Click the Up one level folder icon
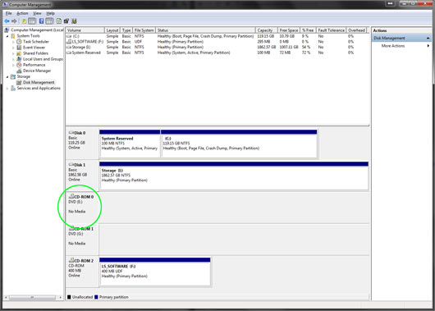This screenshot has height=311, width=435. point(24,21)
